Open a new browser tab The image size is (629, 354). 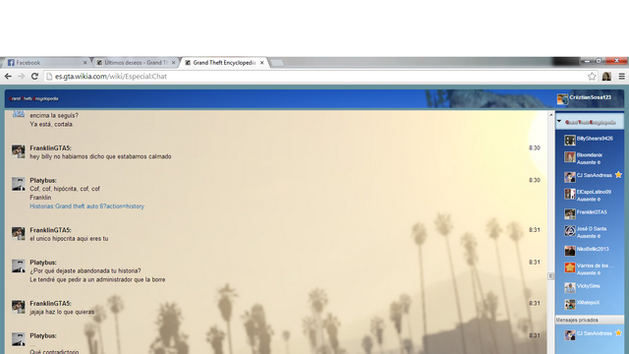pyautogui.click(x=277, y=63)
